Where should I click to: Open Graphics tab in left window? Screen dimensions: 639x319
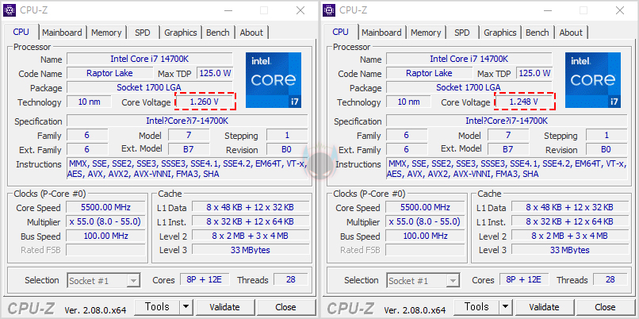[x=181, y=33]
